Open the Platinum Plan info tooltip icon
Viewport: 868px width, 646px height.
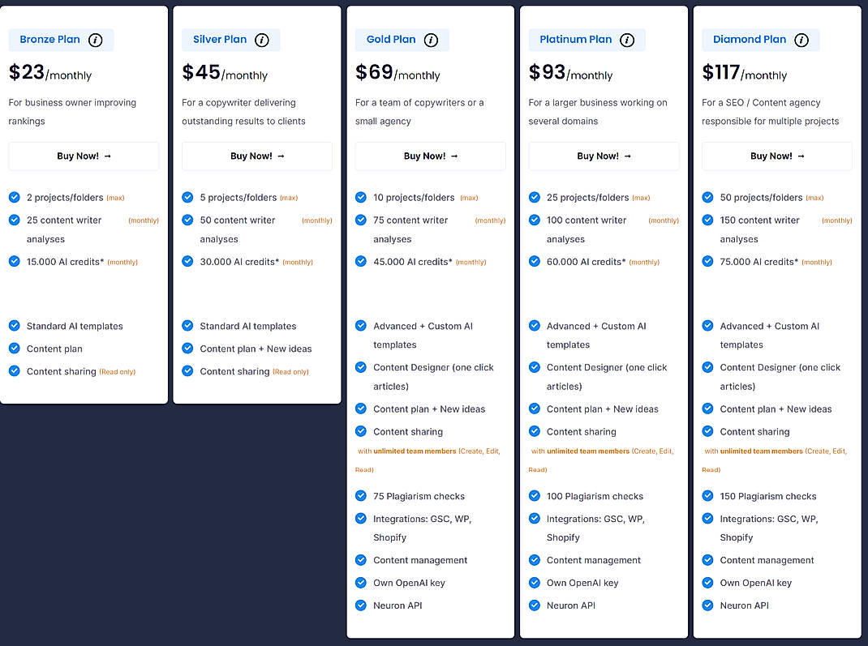pyautogui.click(x=626, y=40)
